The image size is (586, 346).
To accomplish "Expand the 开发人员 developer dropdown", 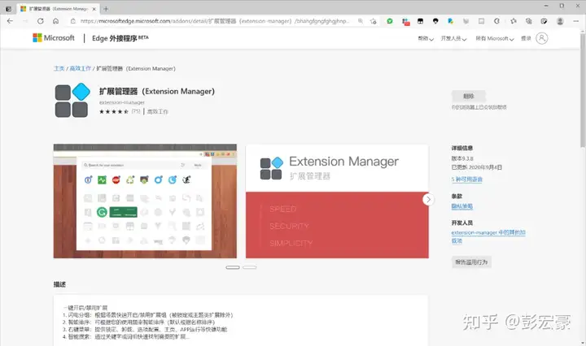I will point(453,38).
